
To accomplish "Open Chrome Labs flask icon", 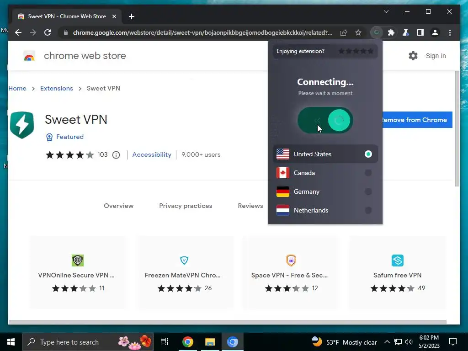I will point(406,32).
